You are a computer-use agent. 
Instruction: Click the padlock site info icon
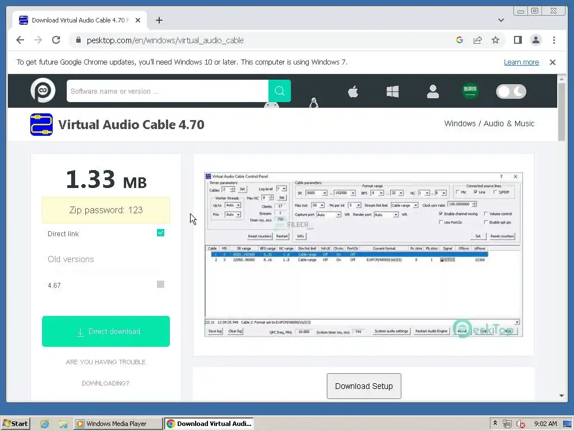(x=78, y=40)
